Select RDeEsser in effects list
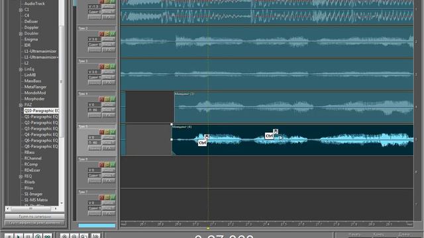Viewport: 424px width, 238px height. click(32, 171)
